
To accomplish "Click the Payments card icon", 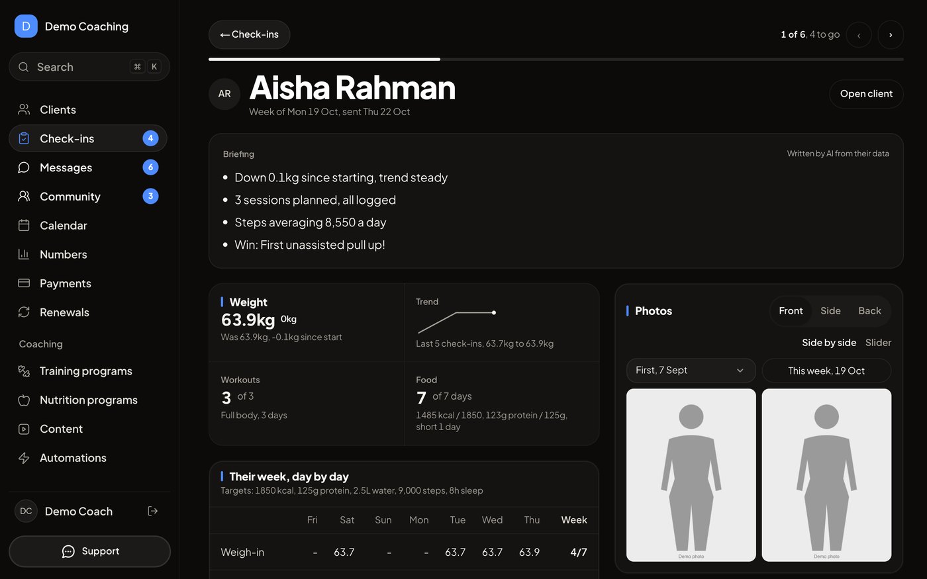I will [x=24, y=283].
